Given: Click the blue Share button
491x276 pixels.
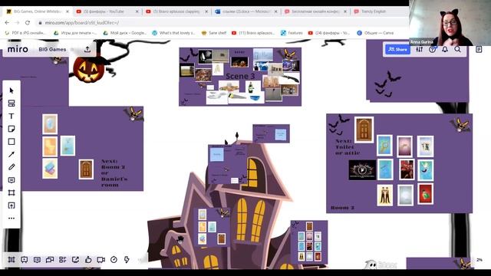Looking at the screenshot, I should 397,49.
